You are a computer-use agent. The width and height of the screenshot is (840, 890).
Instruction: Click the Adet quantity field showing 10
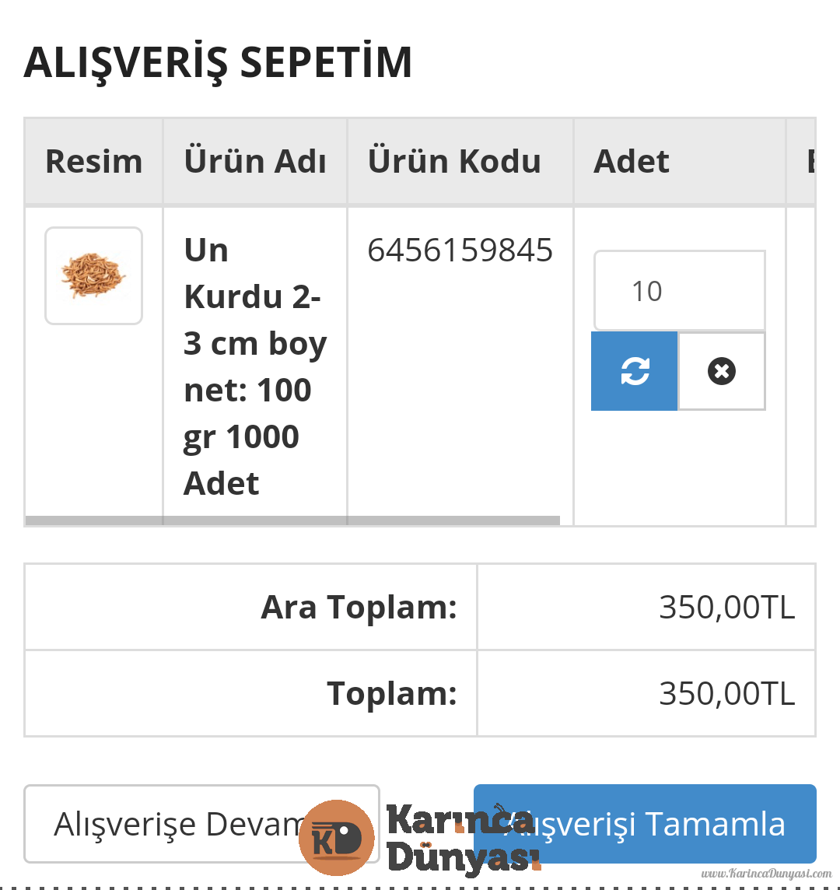coord(679,291)
